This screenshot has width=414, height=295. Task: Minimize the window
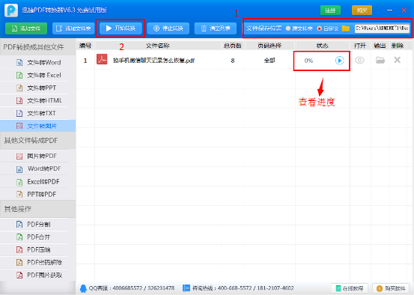pyautogui.click(x=389, y=10)
